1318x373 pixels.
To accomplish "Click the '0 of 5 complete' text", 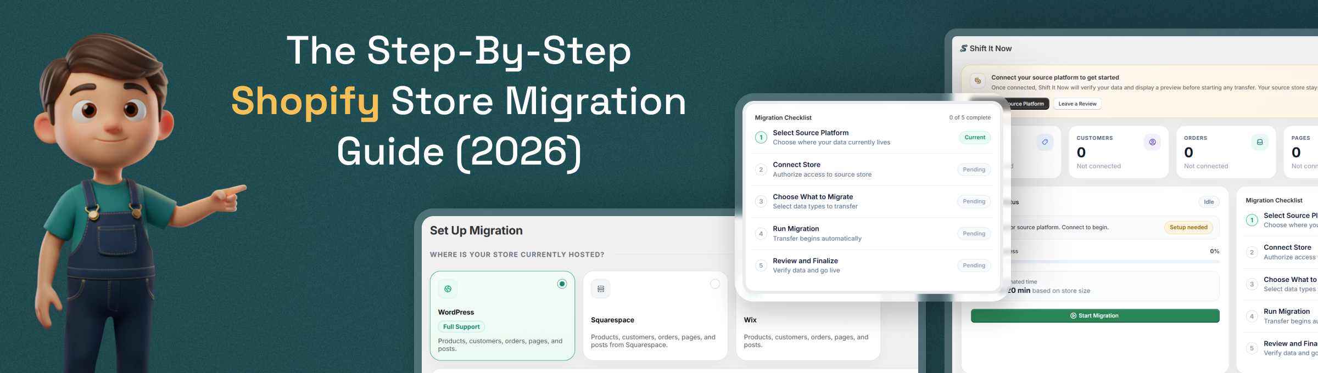I will click(970, 117).
